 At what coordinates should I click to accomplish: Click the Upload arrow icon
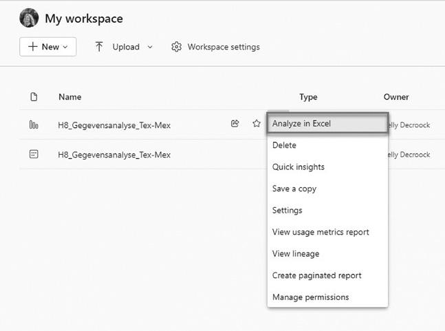99,47
